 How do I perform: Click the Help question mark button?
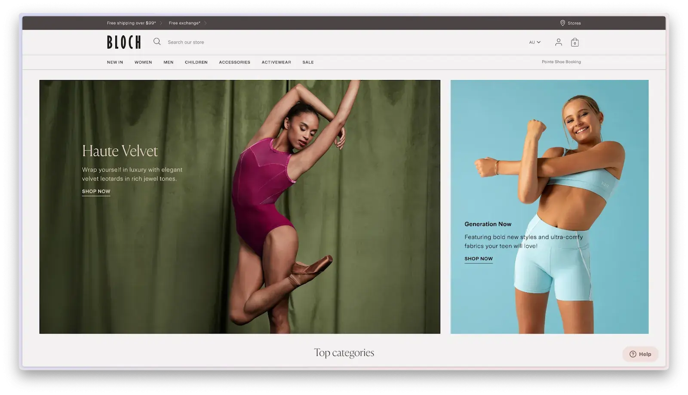pyautogui.click(x=640, y=354)
